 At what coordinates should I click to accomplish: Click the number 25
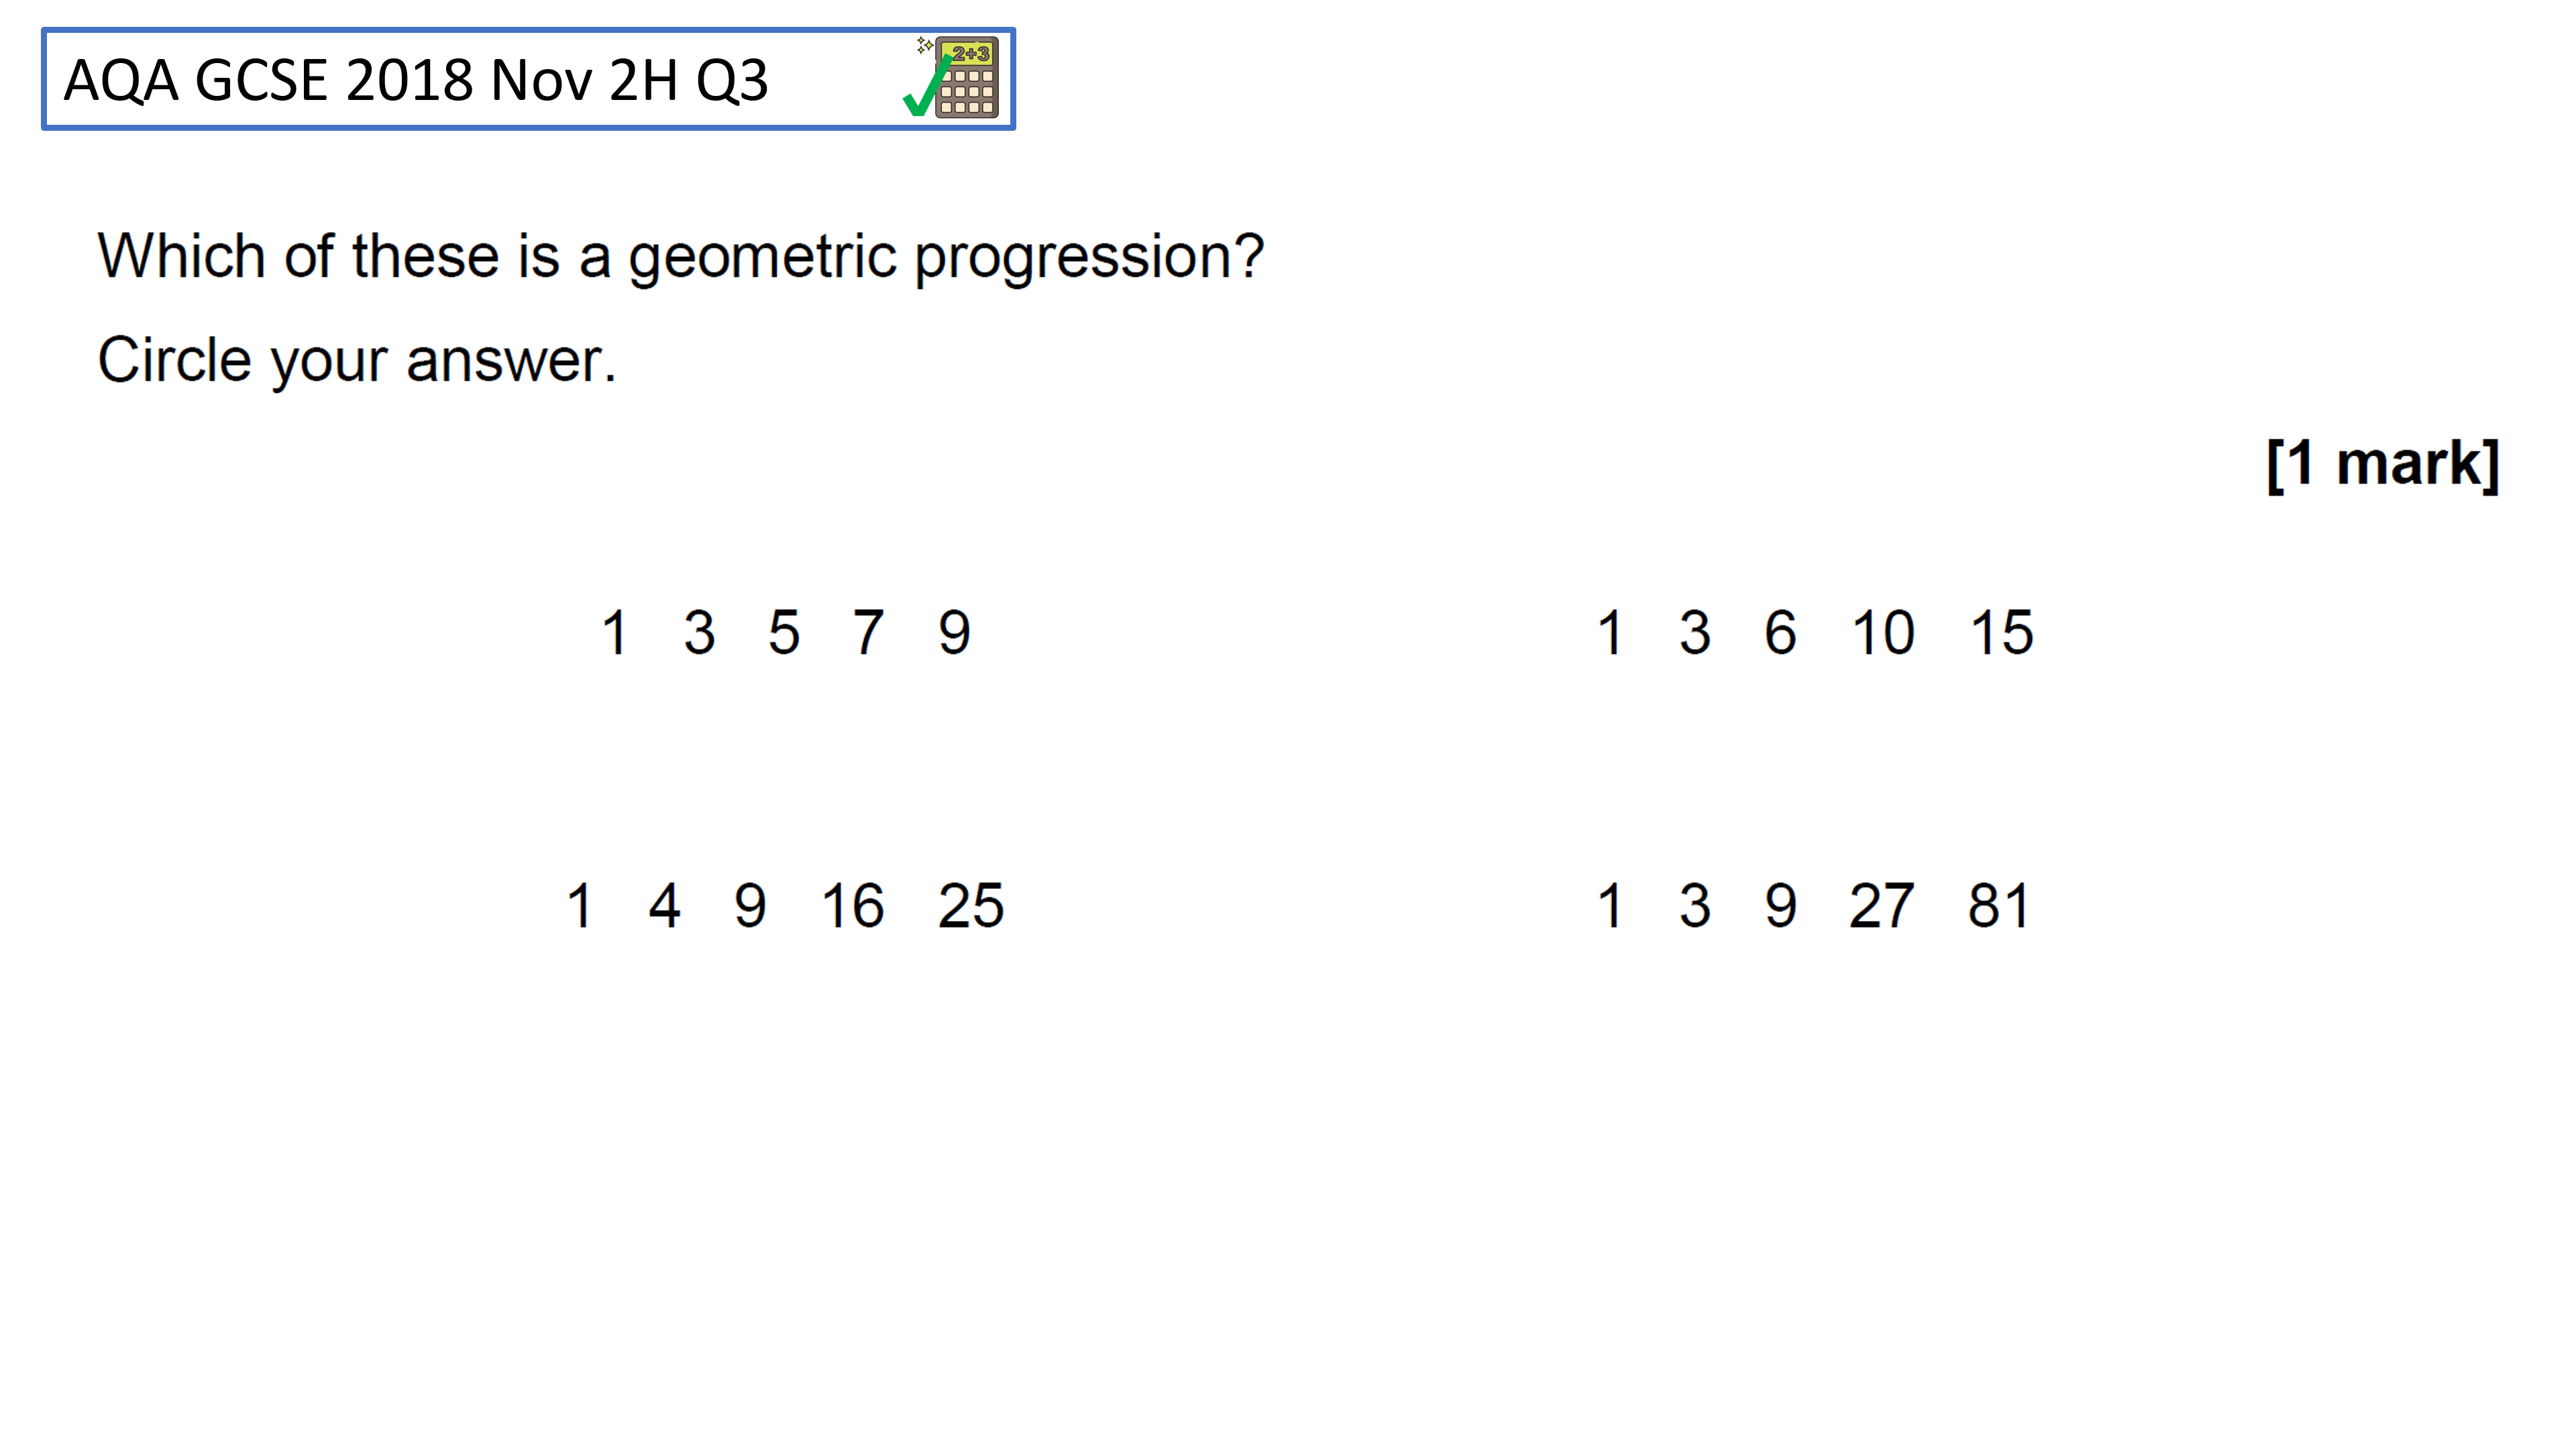[x=971, y=906]
